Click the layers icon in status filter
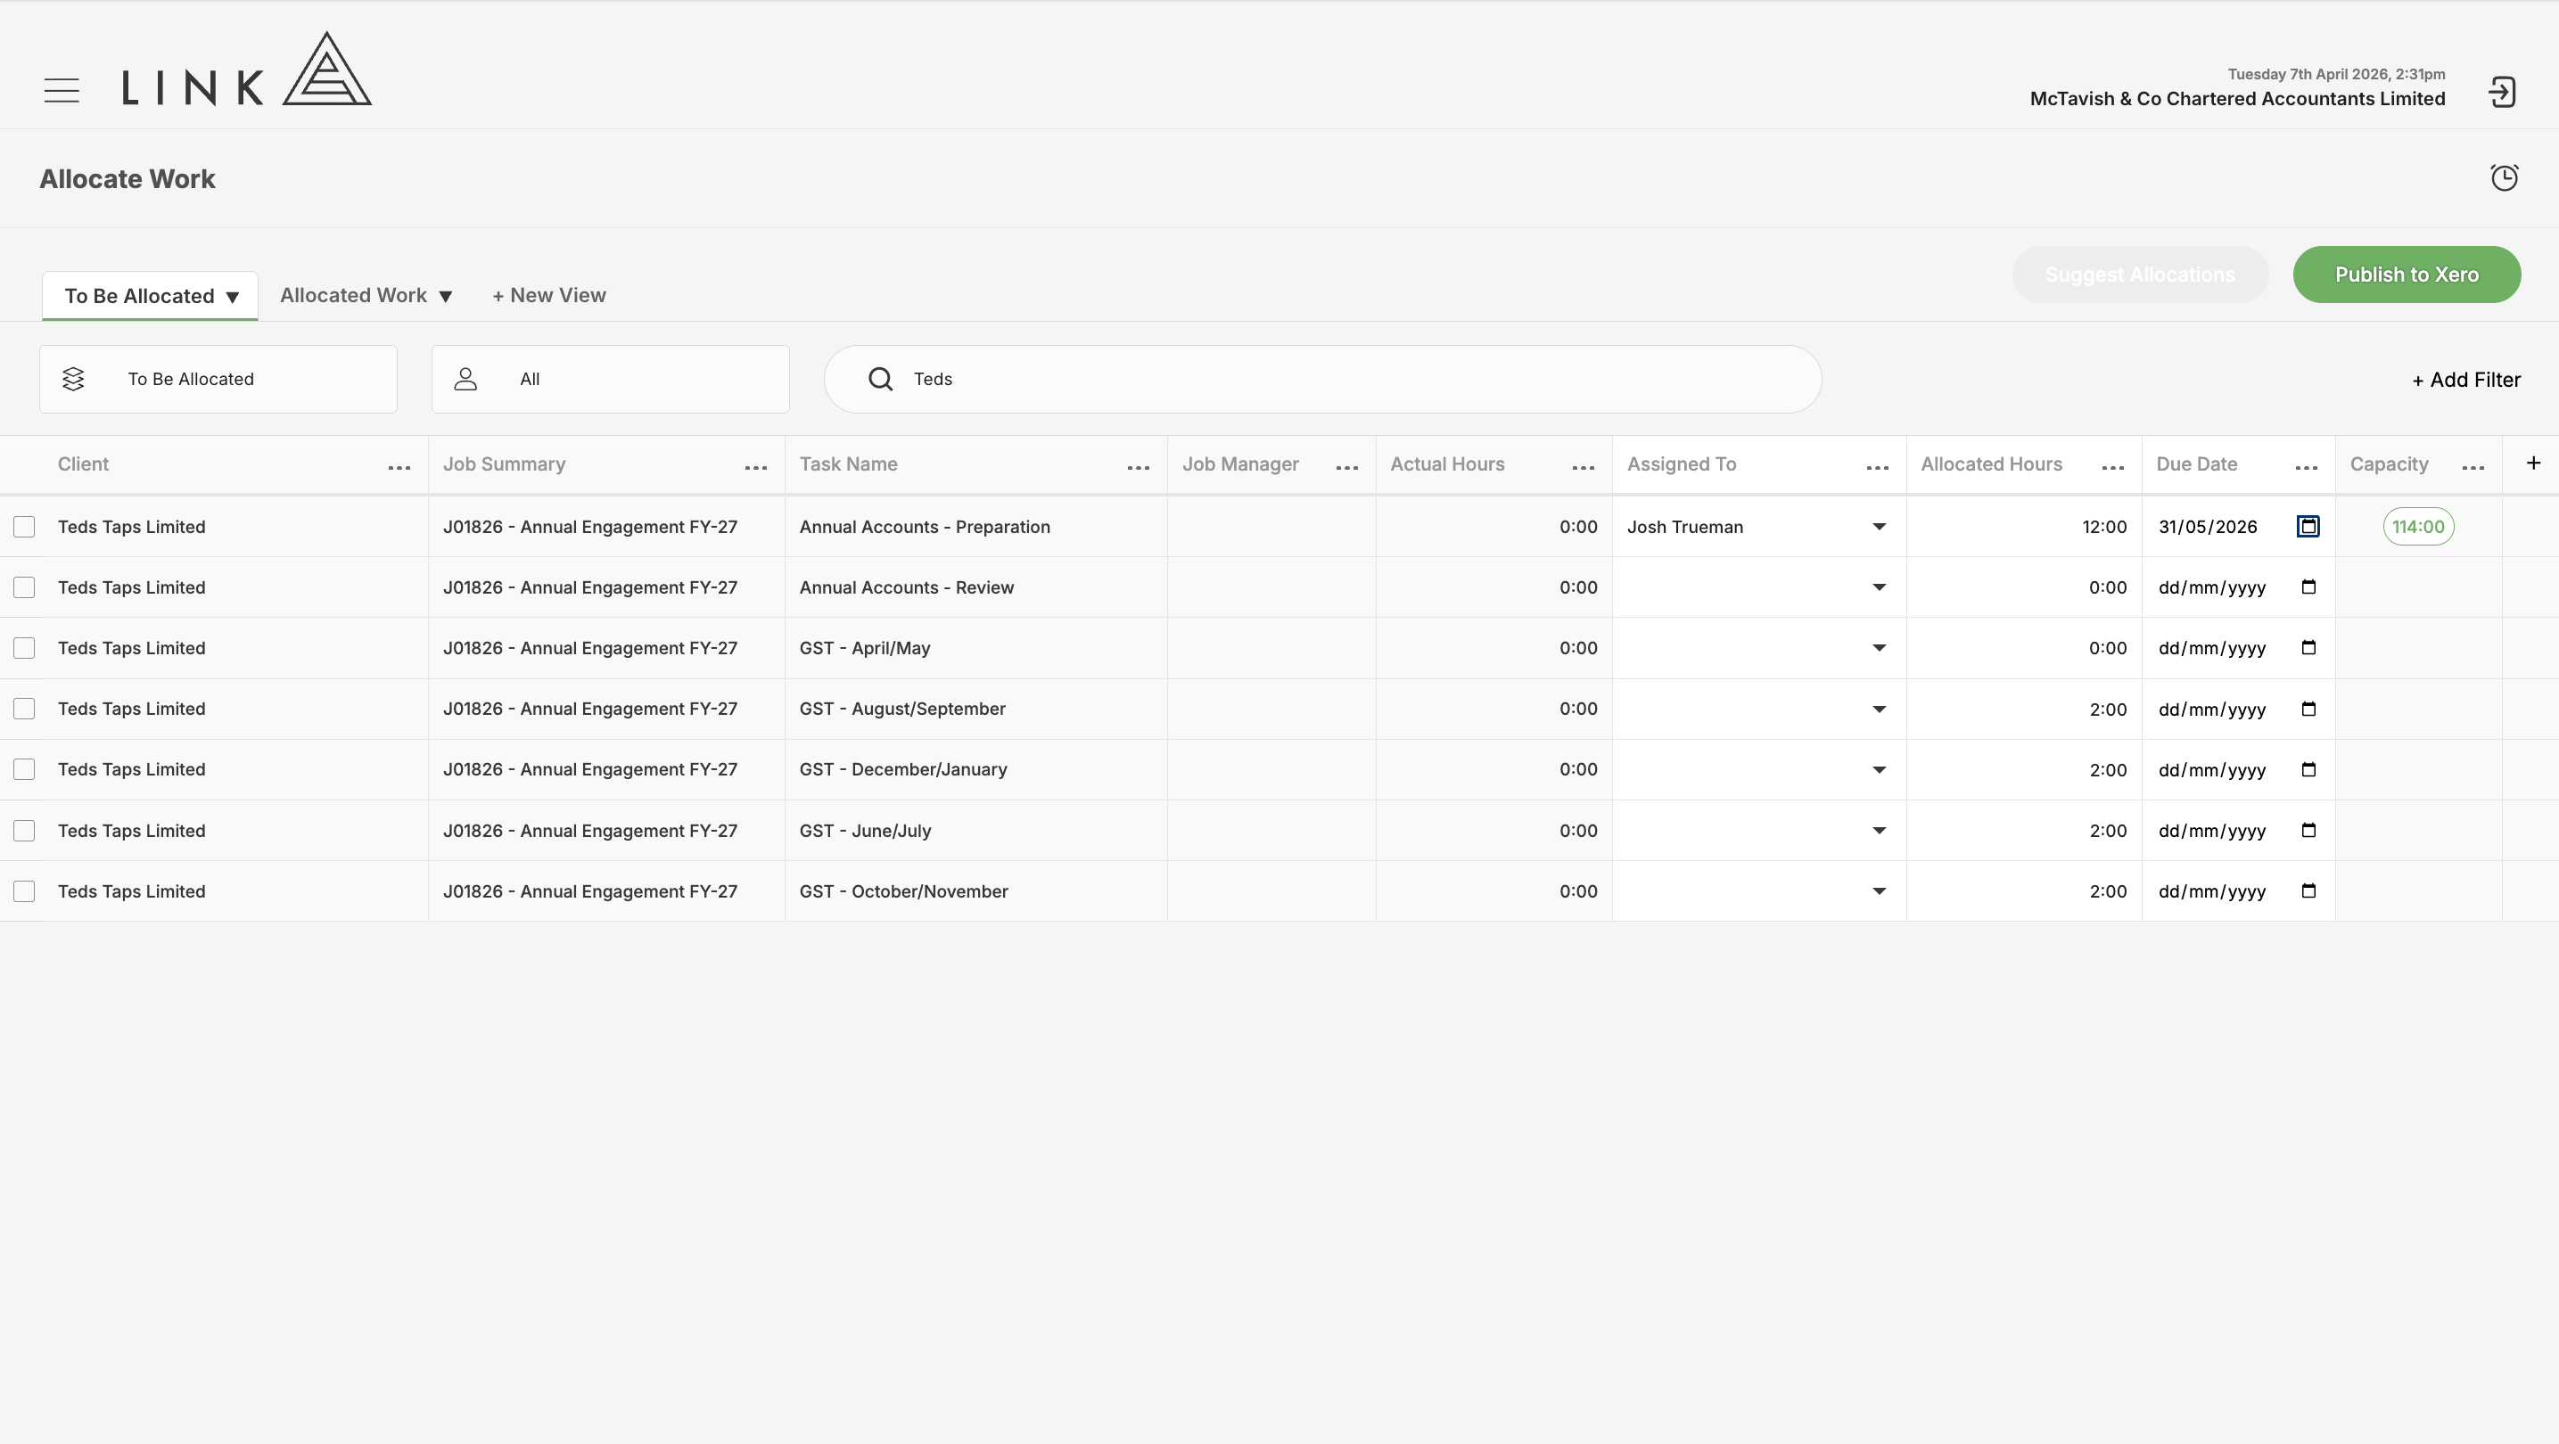Screen dimensions: 2559x1444 pos(73,380)
